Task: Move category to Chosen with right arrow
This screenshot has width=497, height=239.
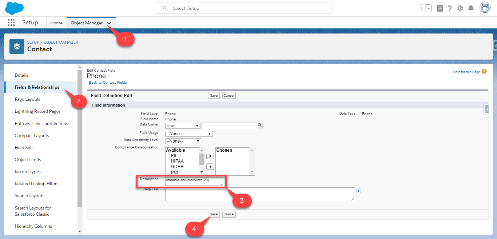Action: (x=210, y=156)
